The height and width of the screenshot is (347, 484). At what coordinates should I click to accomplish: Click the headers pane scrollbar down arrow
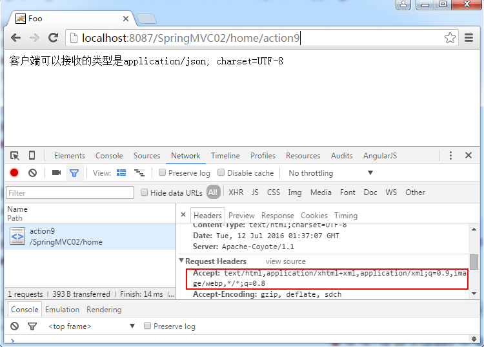tap(474, 294)
